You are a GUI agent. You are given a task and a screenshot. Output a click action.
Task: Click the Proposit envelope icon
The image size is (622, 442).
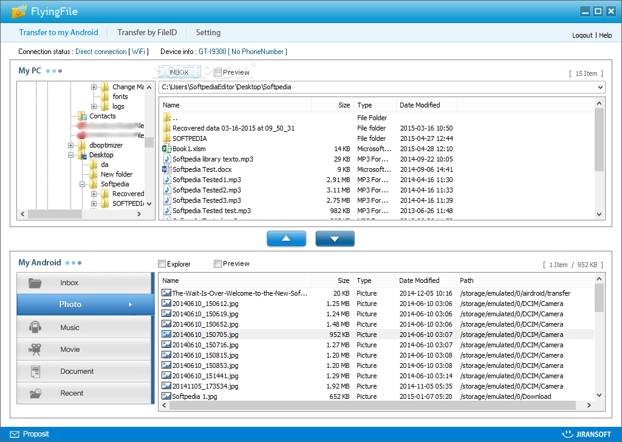(15, 434)
